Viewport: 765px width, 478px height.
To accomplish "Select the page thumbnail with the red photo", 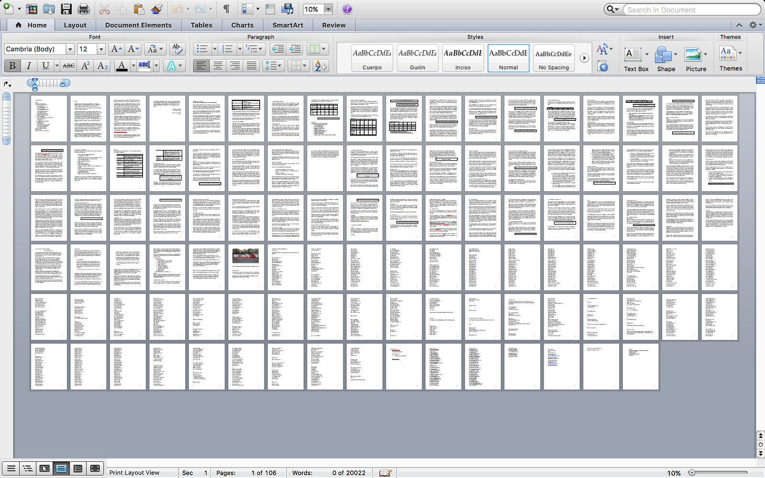I will [x=246, y=267].
